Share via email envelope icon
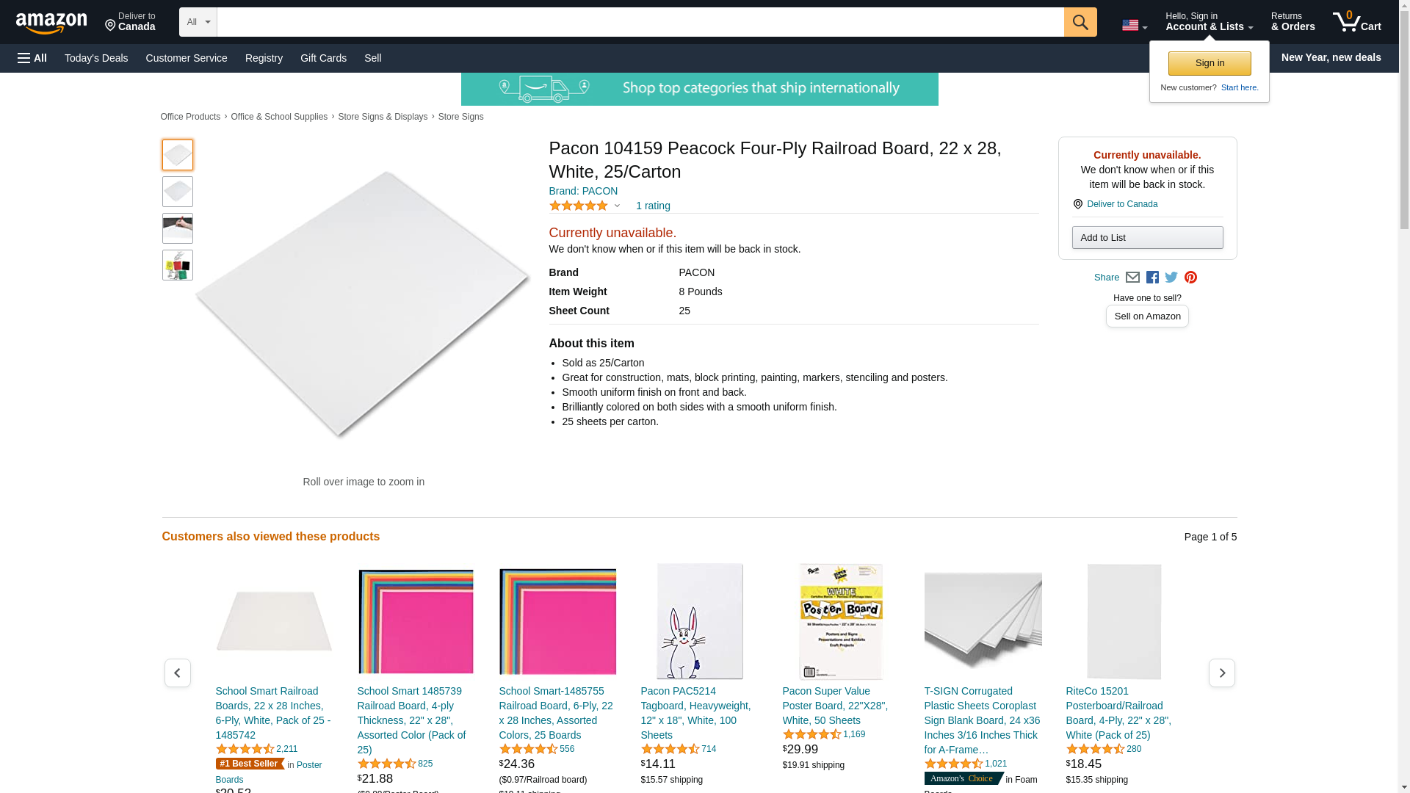Image resolution: width=1410 pixels, height=793 pixels. coord(1132,278)
